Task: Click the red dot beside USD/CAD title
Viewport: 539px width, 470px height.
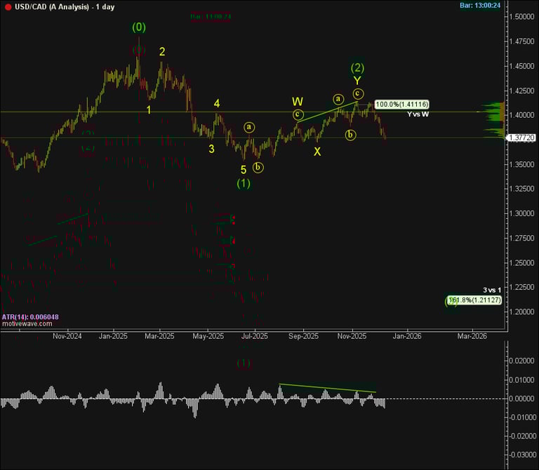Action: pyautogui.click(x=8, y=7)
